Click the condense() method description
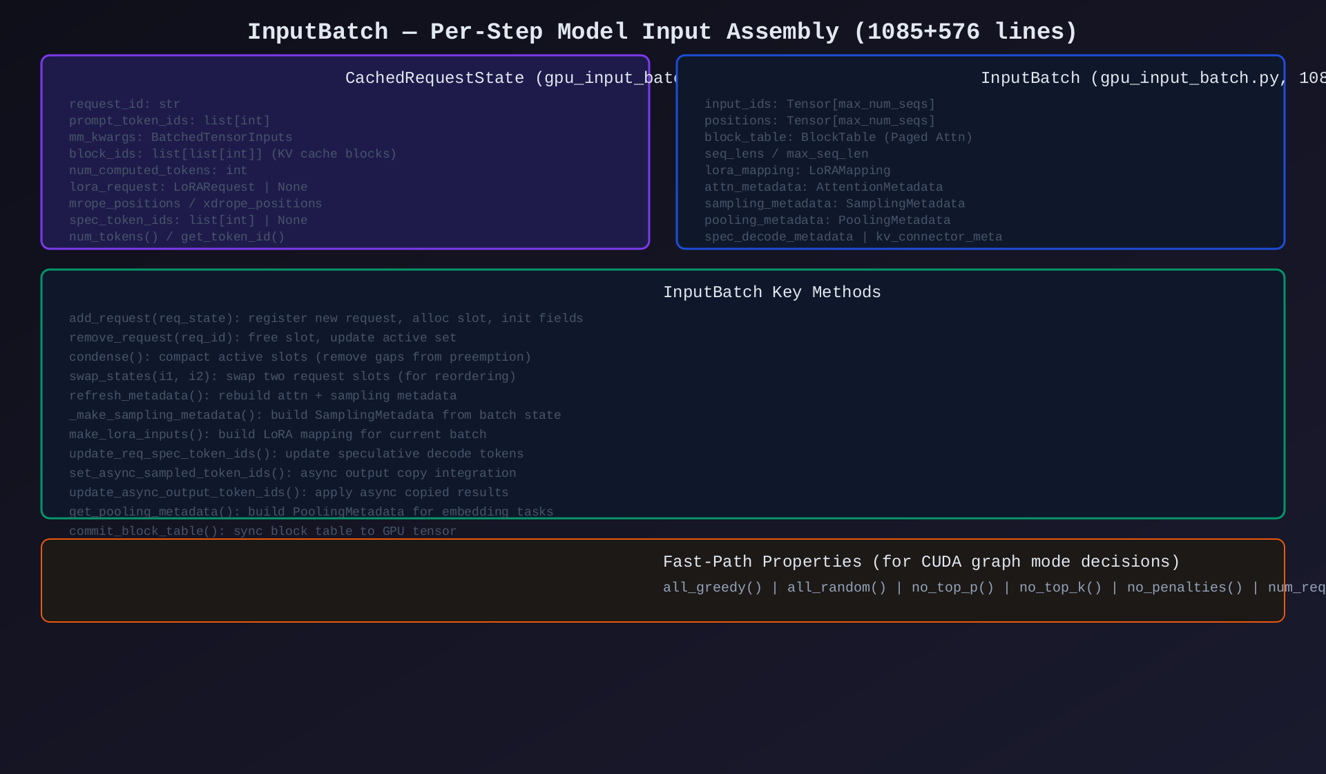 click(300, 357)
